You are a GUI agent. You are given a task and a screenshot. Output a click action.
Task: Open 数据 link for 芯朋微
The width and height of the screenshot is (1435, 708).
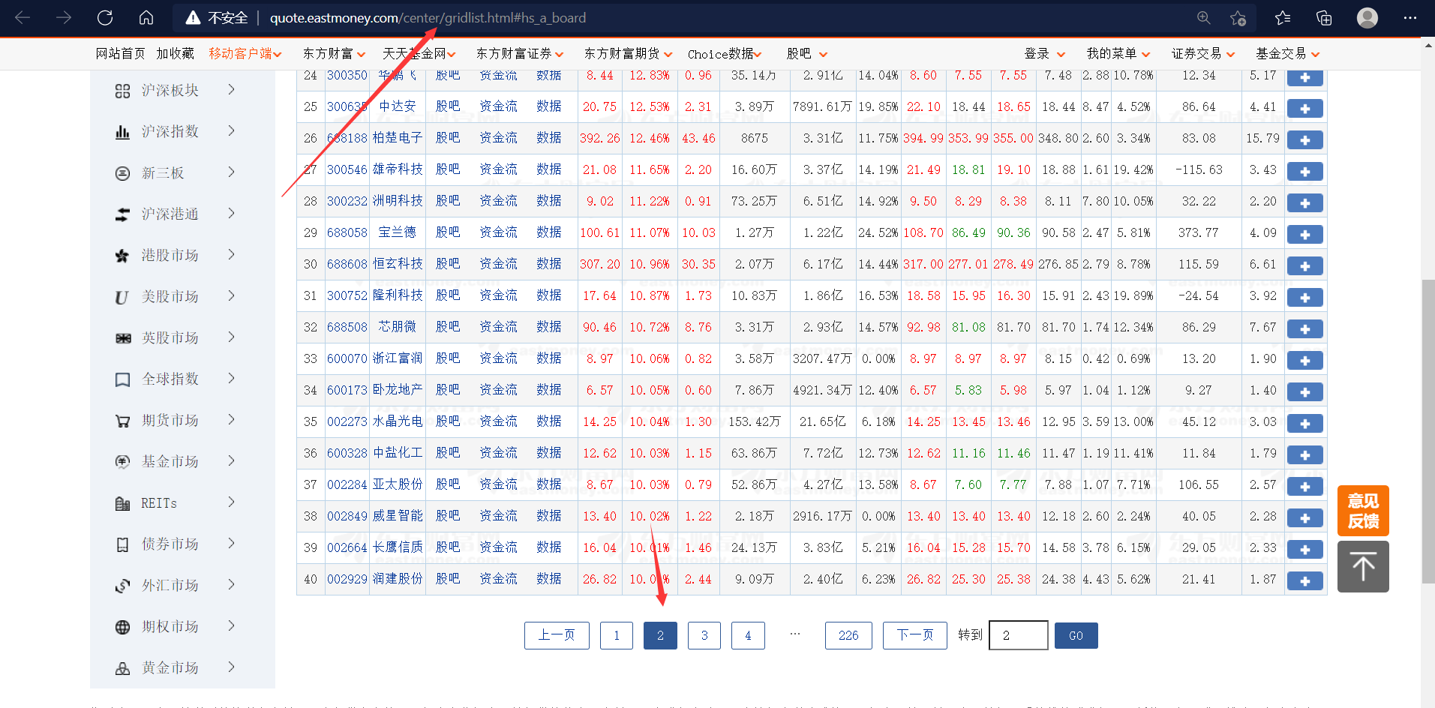tap(549, 327)
